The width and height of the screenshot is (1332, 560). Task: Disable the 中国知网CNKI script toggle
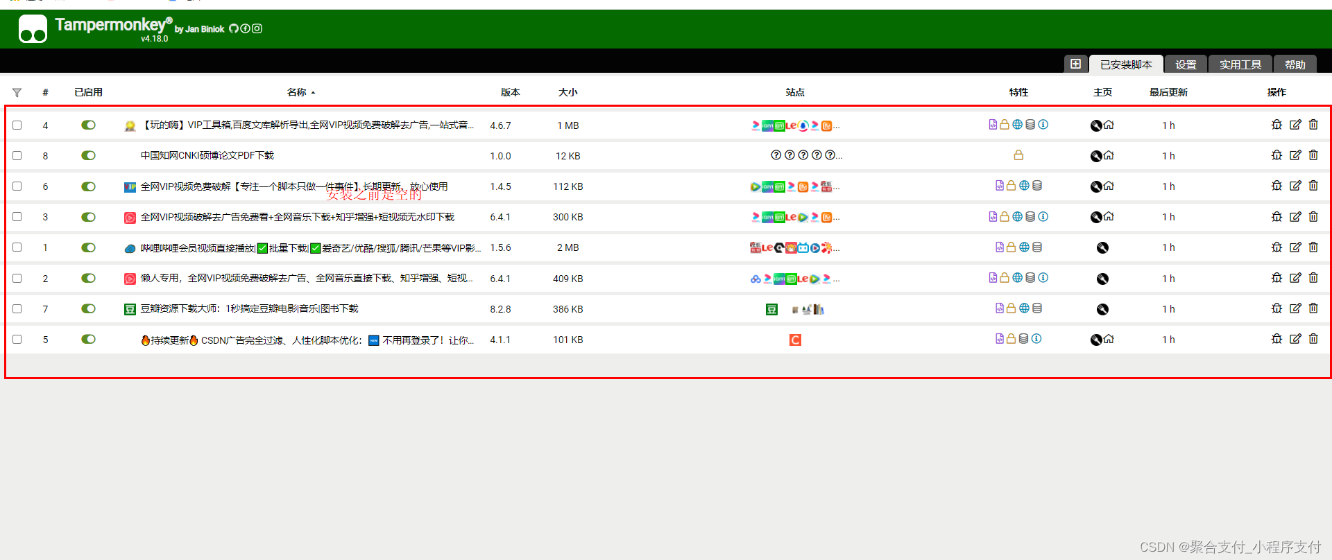(88, 156)
